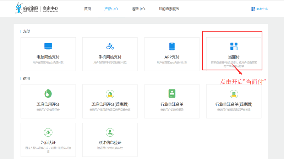284x159 pixels.
Task: Switch to the 产品中心 tab
Action: tap(111, 9)
